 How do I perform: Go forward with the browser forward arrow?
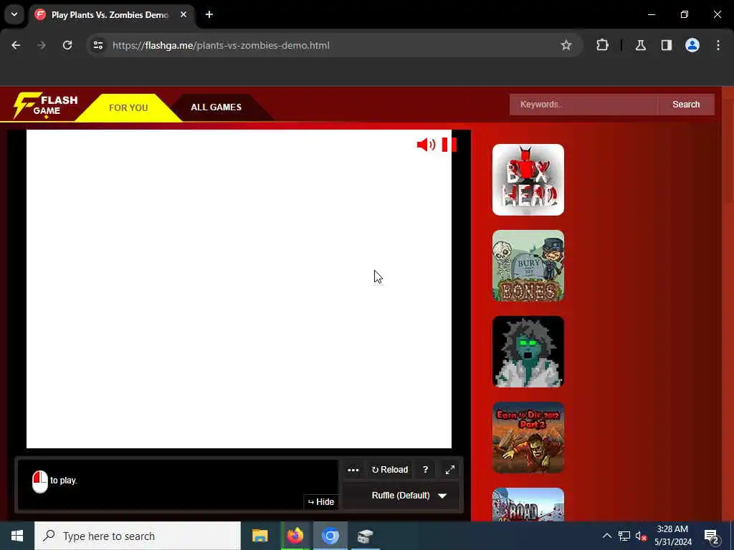42,45
